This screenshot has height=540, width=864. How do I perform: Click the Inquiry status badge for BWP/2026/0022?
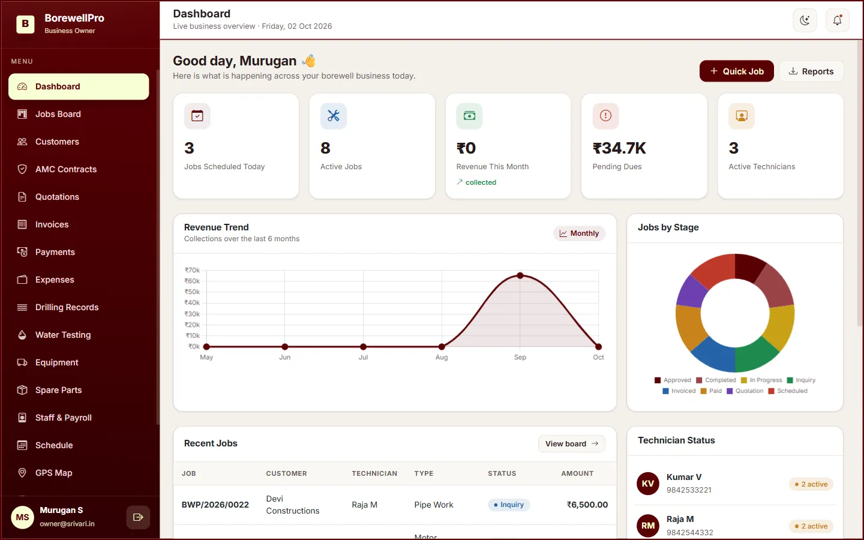tap(509, 505)
